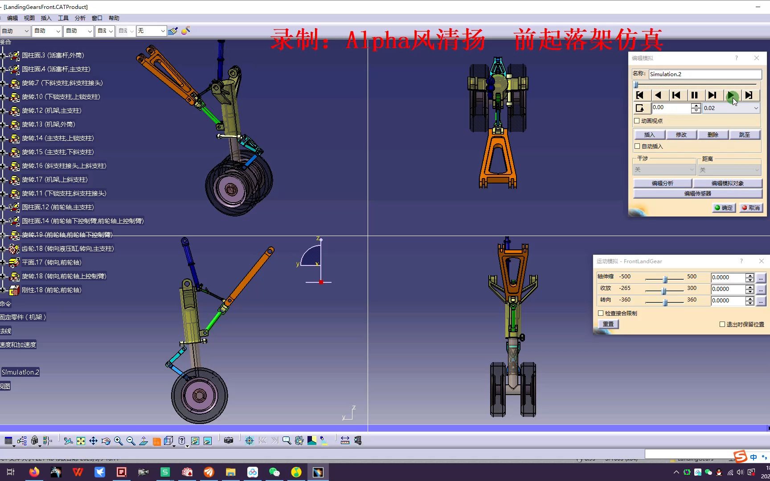770x481 pixels.
Task: Expand the 齿轮.18 tree node
Action: tap(3, 249)
